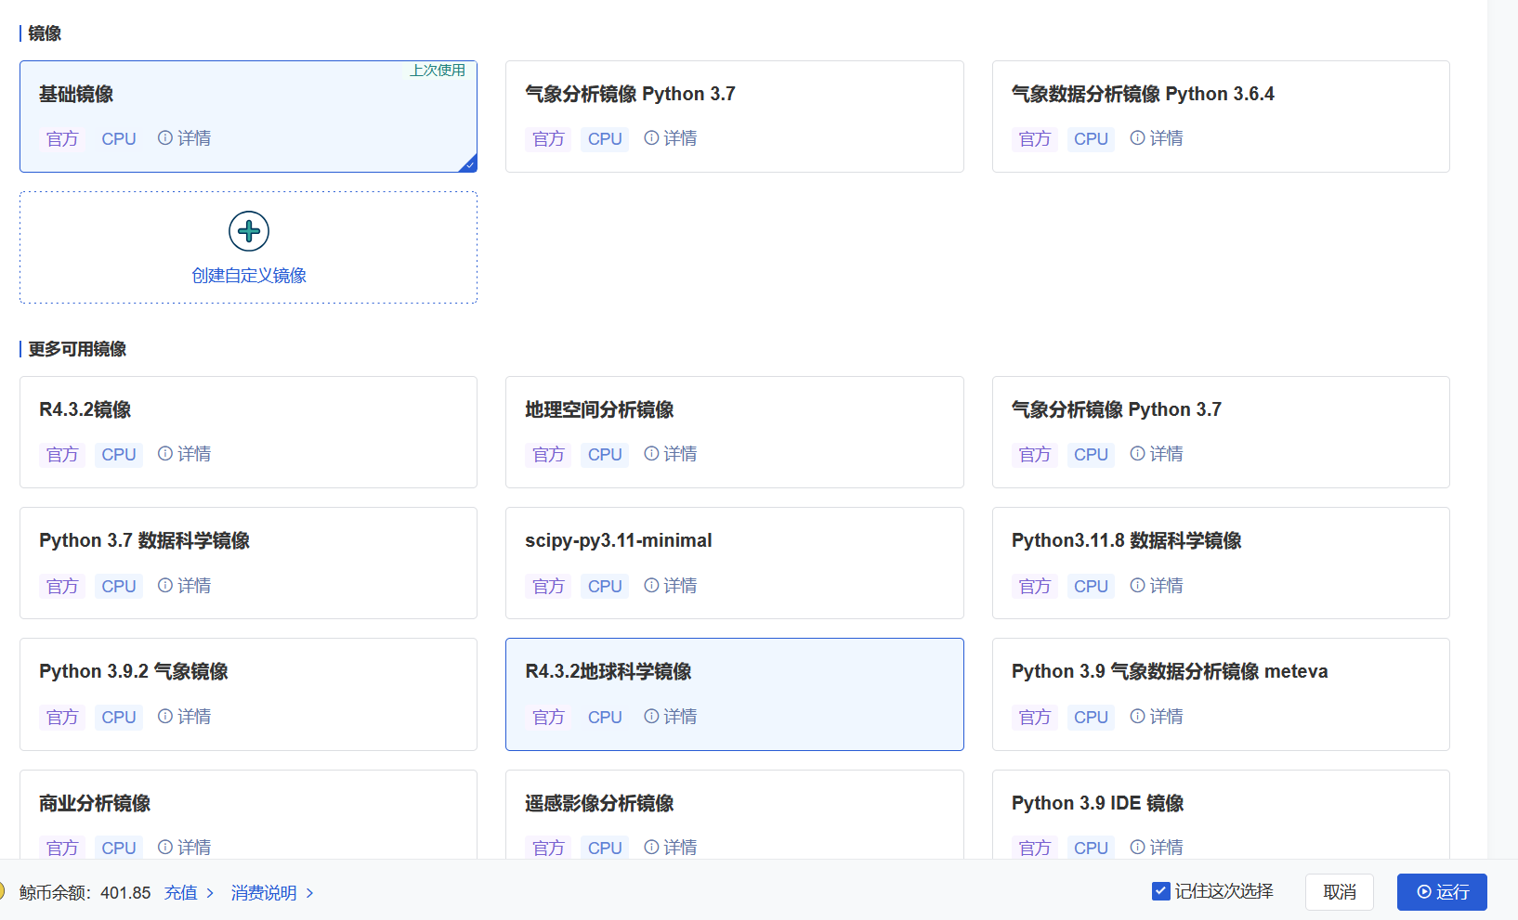Viewport: 1518px width, 920px height.
Task: Open 详情 for scipy-py3.11-minimal
Action: coord(671,586)
